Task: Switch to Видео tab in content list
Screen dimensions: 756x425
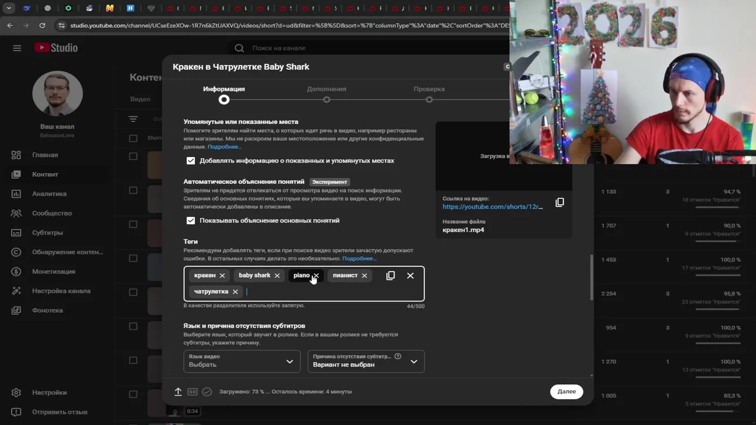Action: (141, 99)
